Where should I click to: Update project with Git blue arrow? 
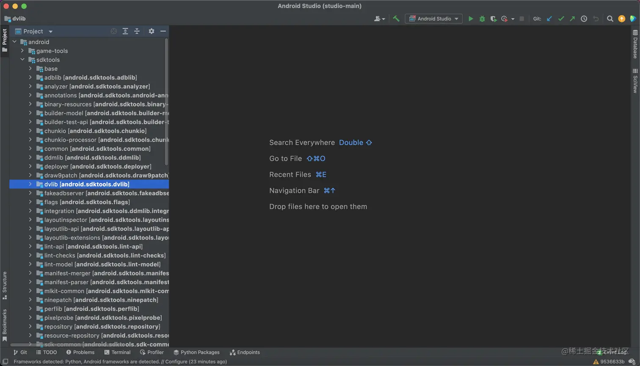(549, 19)
